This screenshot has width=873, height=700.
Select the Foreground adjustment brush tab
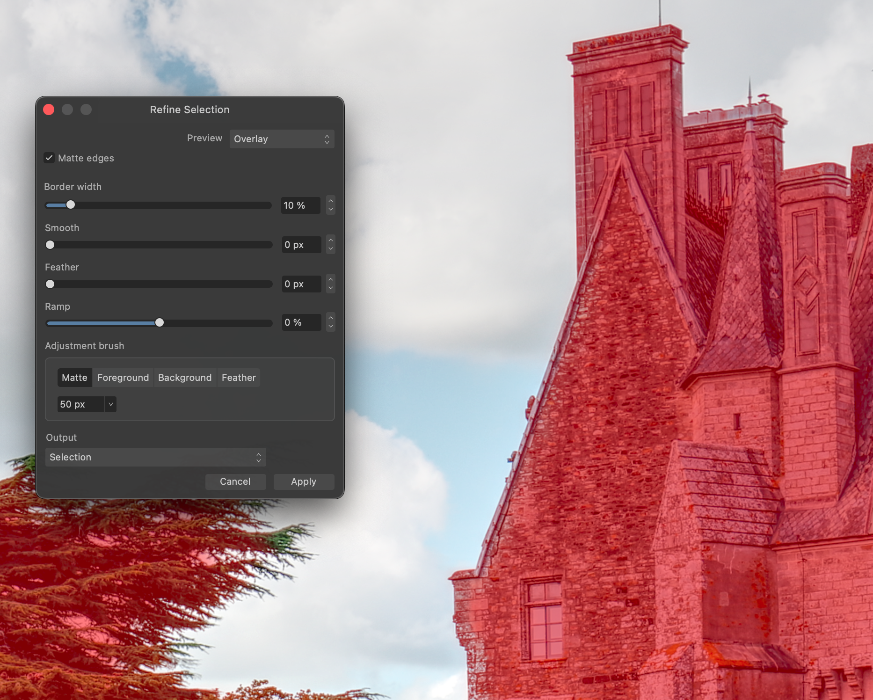pos(123,378)
